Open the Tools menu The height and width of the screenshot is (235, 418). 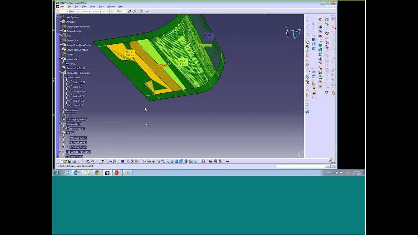101,7
